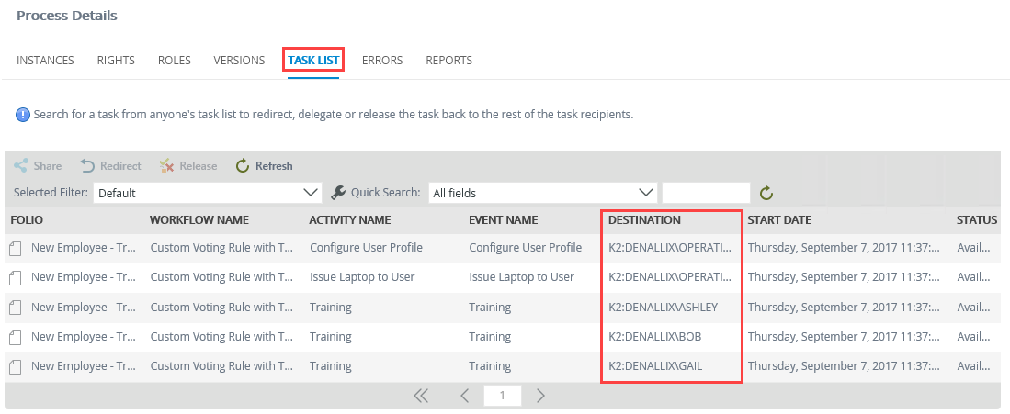Sort by Workflow Name column header
Image resolution: width=1010 pixels, height=414 pixels.
(199, 220)
